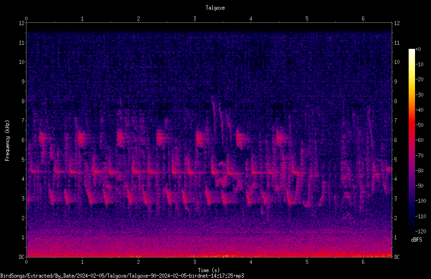
Task: Click the bright 4.3 kHz horizontal tone line
Action: 165,172
